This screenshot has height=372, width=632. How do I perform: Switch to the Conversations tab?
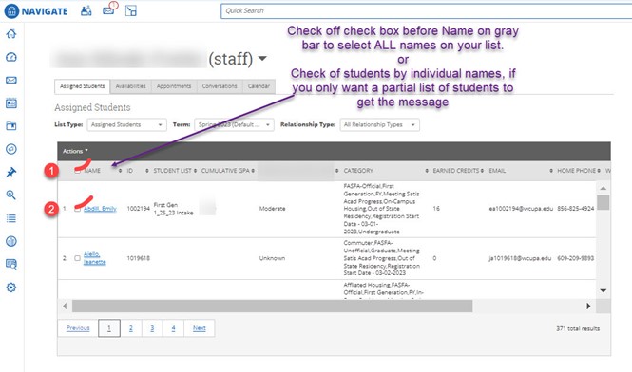point(220,86)
